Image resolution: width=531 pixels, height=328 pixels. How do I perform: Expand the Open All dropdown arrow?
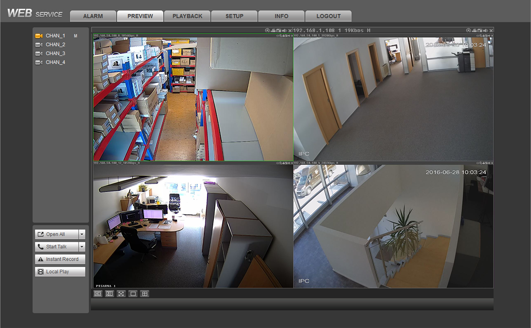coord(82,234)
